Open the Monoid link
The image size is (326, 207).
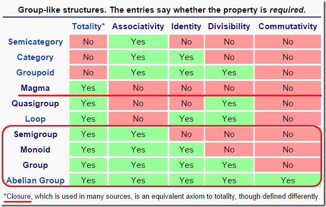tap(35, 150)
